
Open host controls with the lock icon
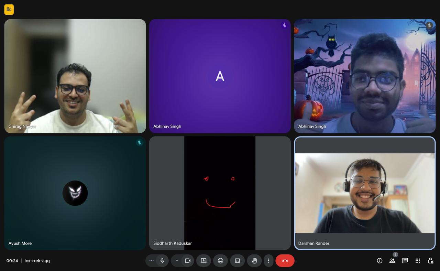pyautogui.click(x=430, y=260)
